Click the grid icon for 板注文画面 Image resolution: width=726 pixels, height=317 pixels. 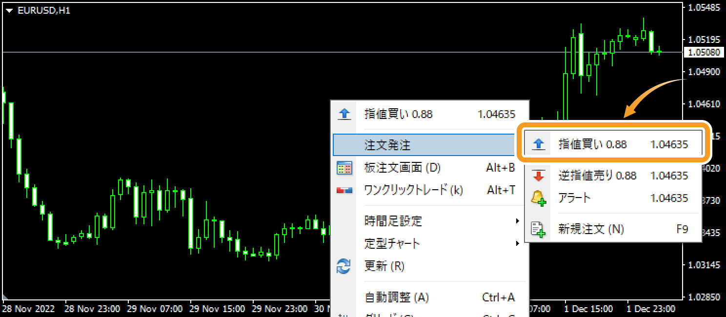pyautogui.click(x=344, y=168)
